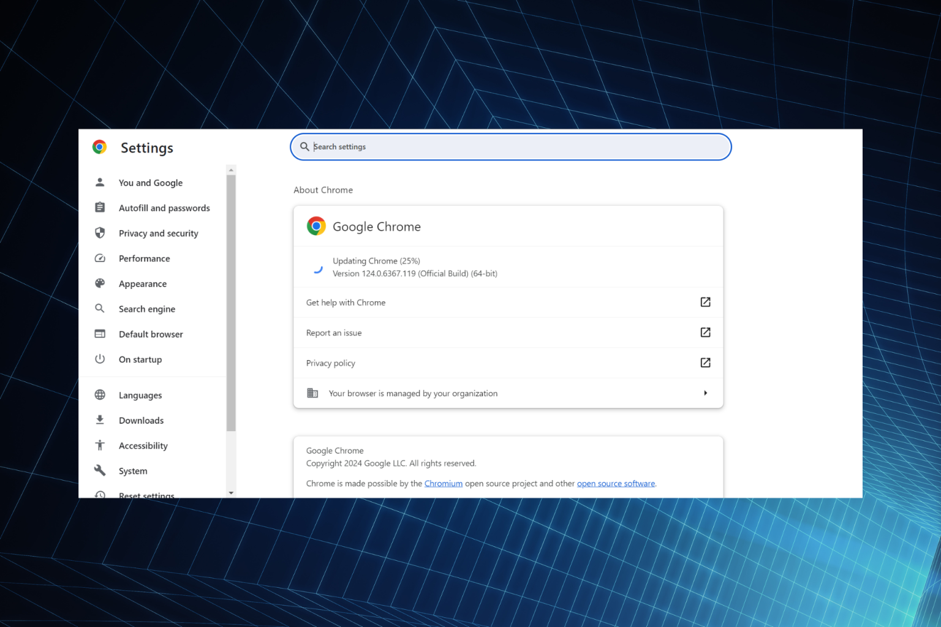This screenshot has height=627, width=941.
Task: Click the Chrome logo in the Google Chrome card
Action: tap(316, 226)
